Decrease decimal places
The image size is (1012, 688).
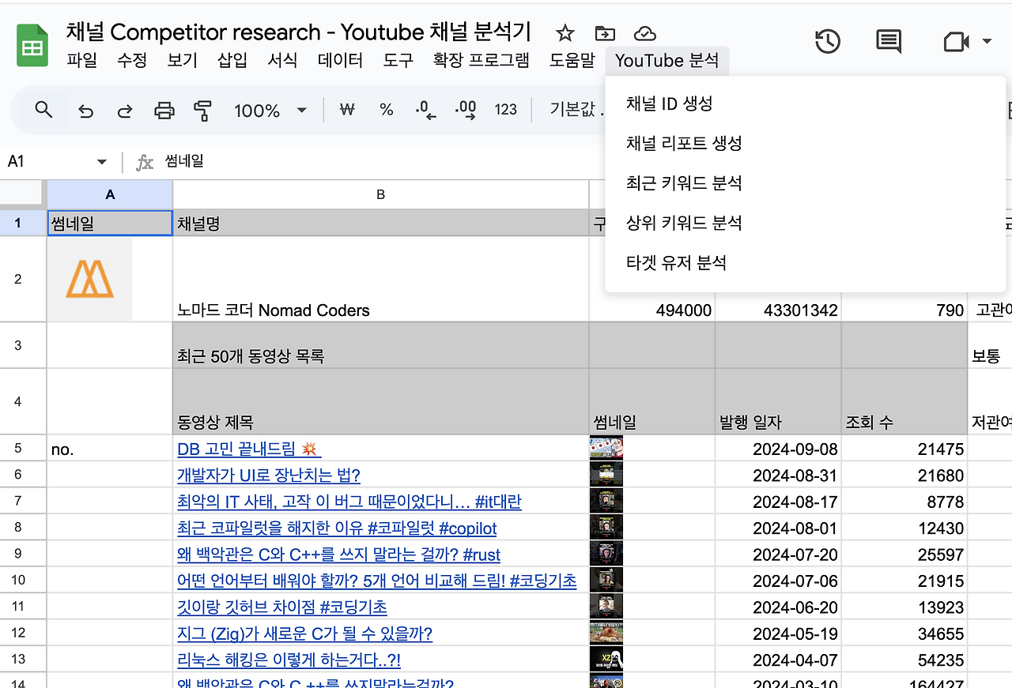[x=425, y=110]
